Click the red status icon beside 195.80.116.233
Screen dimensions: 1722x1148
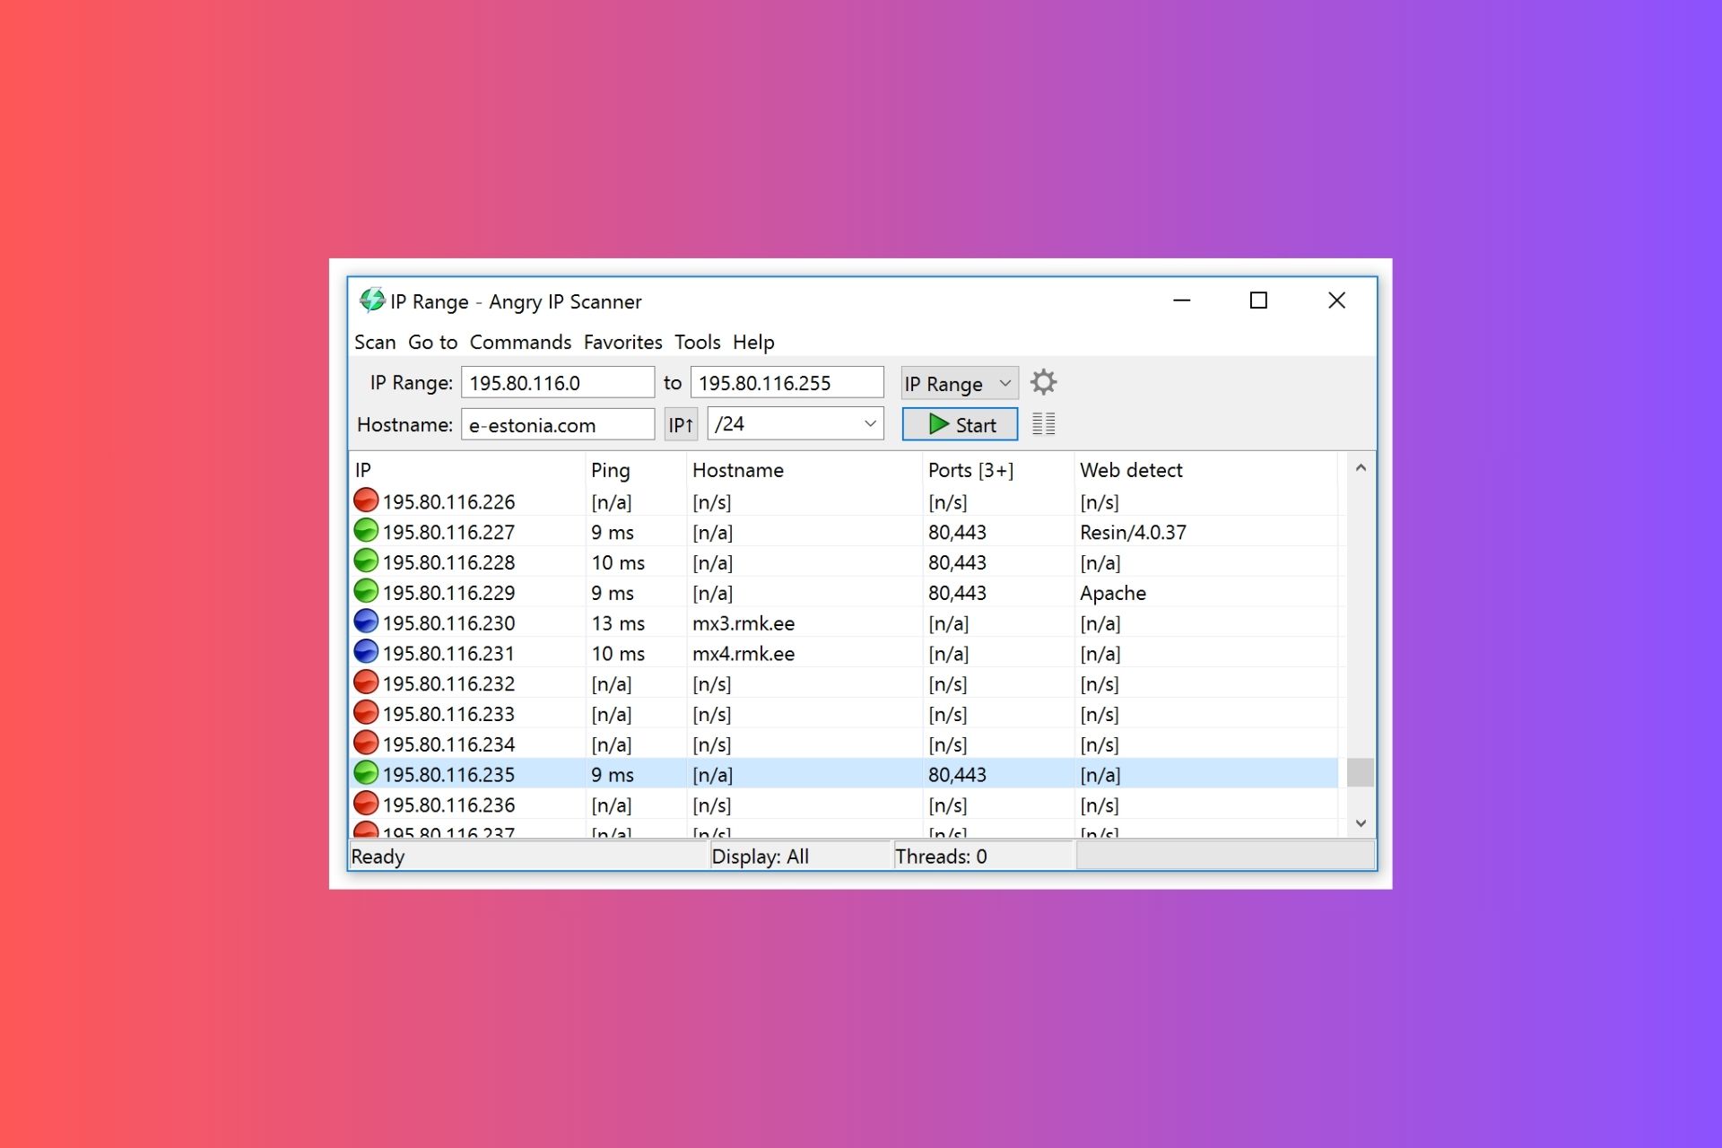click(x=366, y=712)
